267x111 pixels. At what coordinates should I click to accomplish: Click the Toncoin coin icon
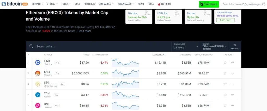click(38, 95)
